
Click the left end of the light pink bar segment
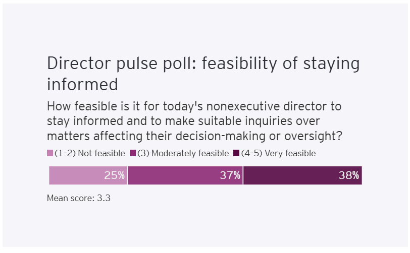[x=56, y=175]
